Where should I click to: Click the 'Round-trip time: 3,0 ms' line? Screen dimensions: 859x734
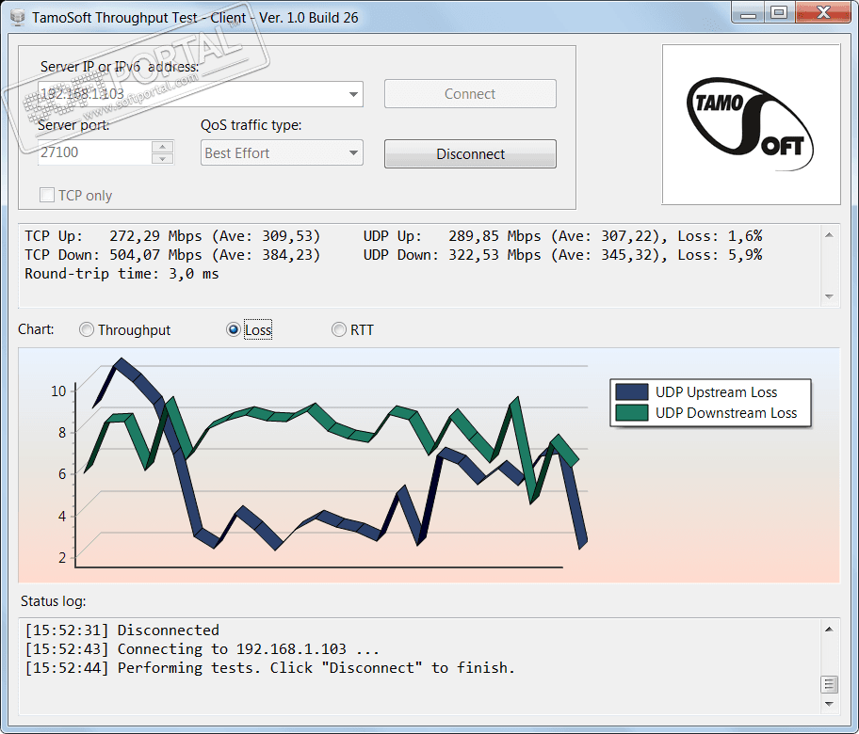(122, 274)
